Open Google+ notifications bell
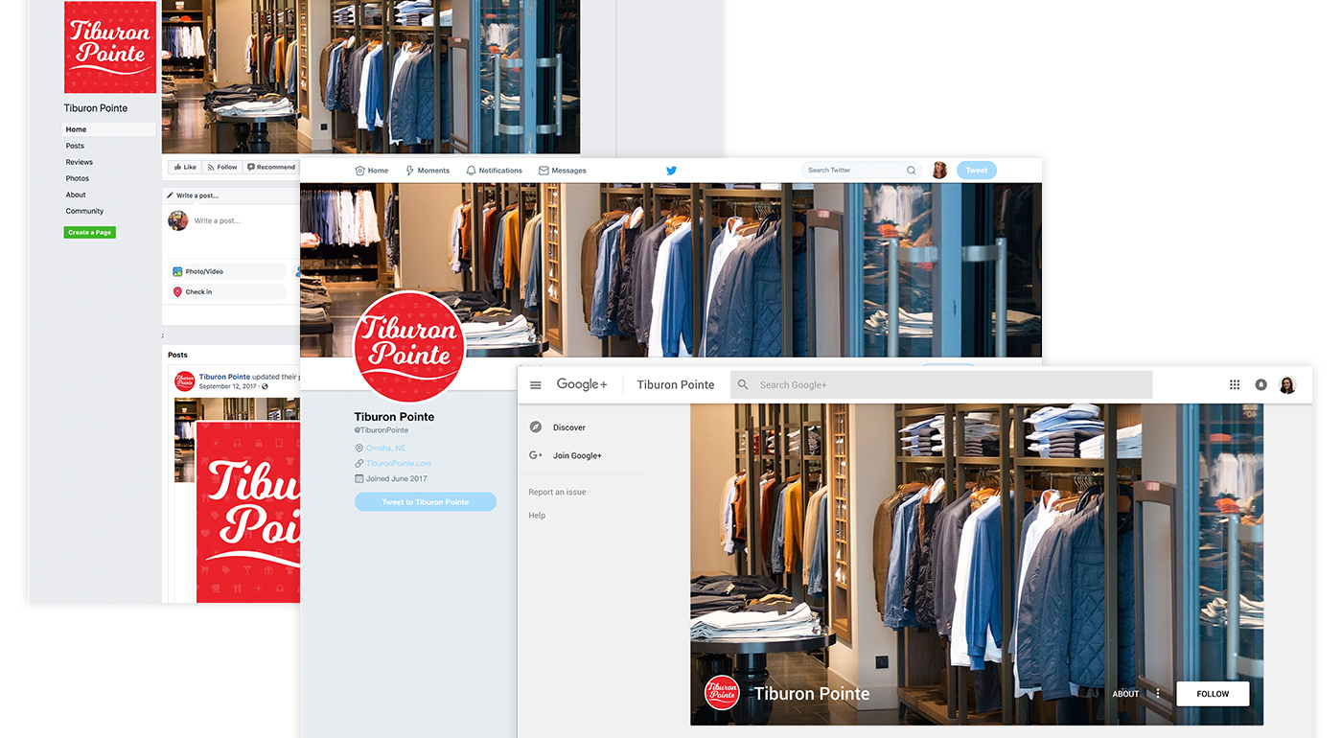This screenshot has width=1342, height=738. (1261, 385)
